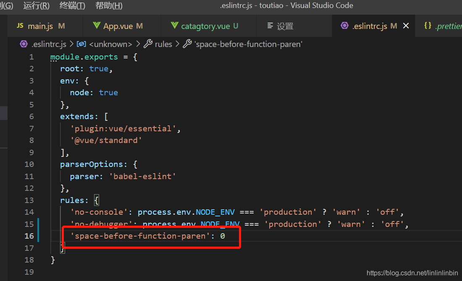Open the 帮助(H) menu

tap(109, 5)
